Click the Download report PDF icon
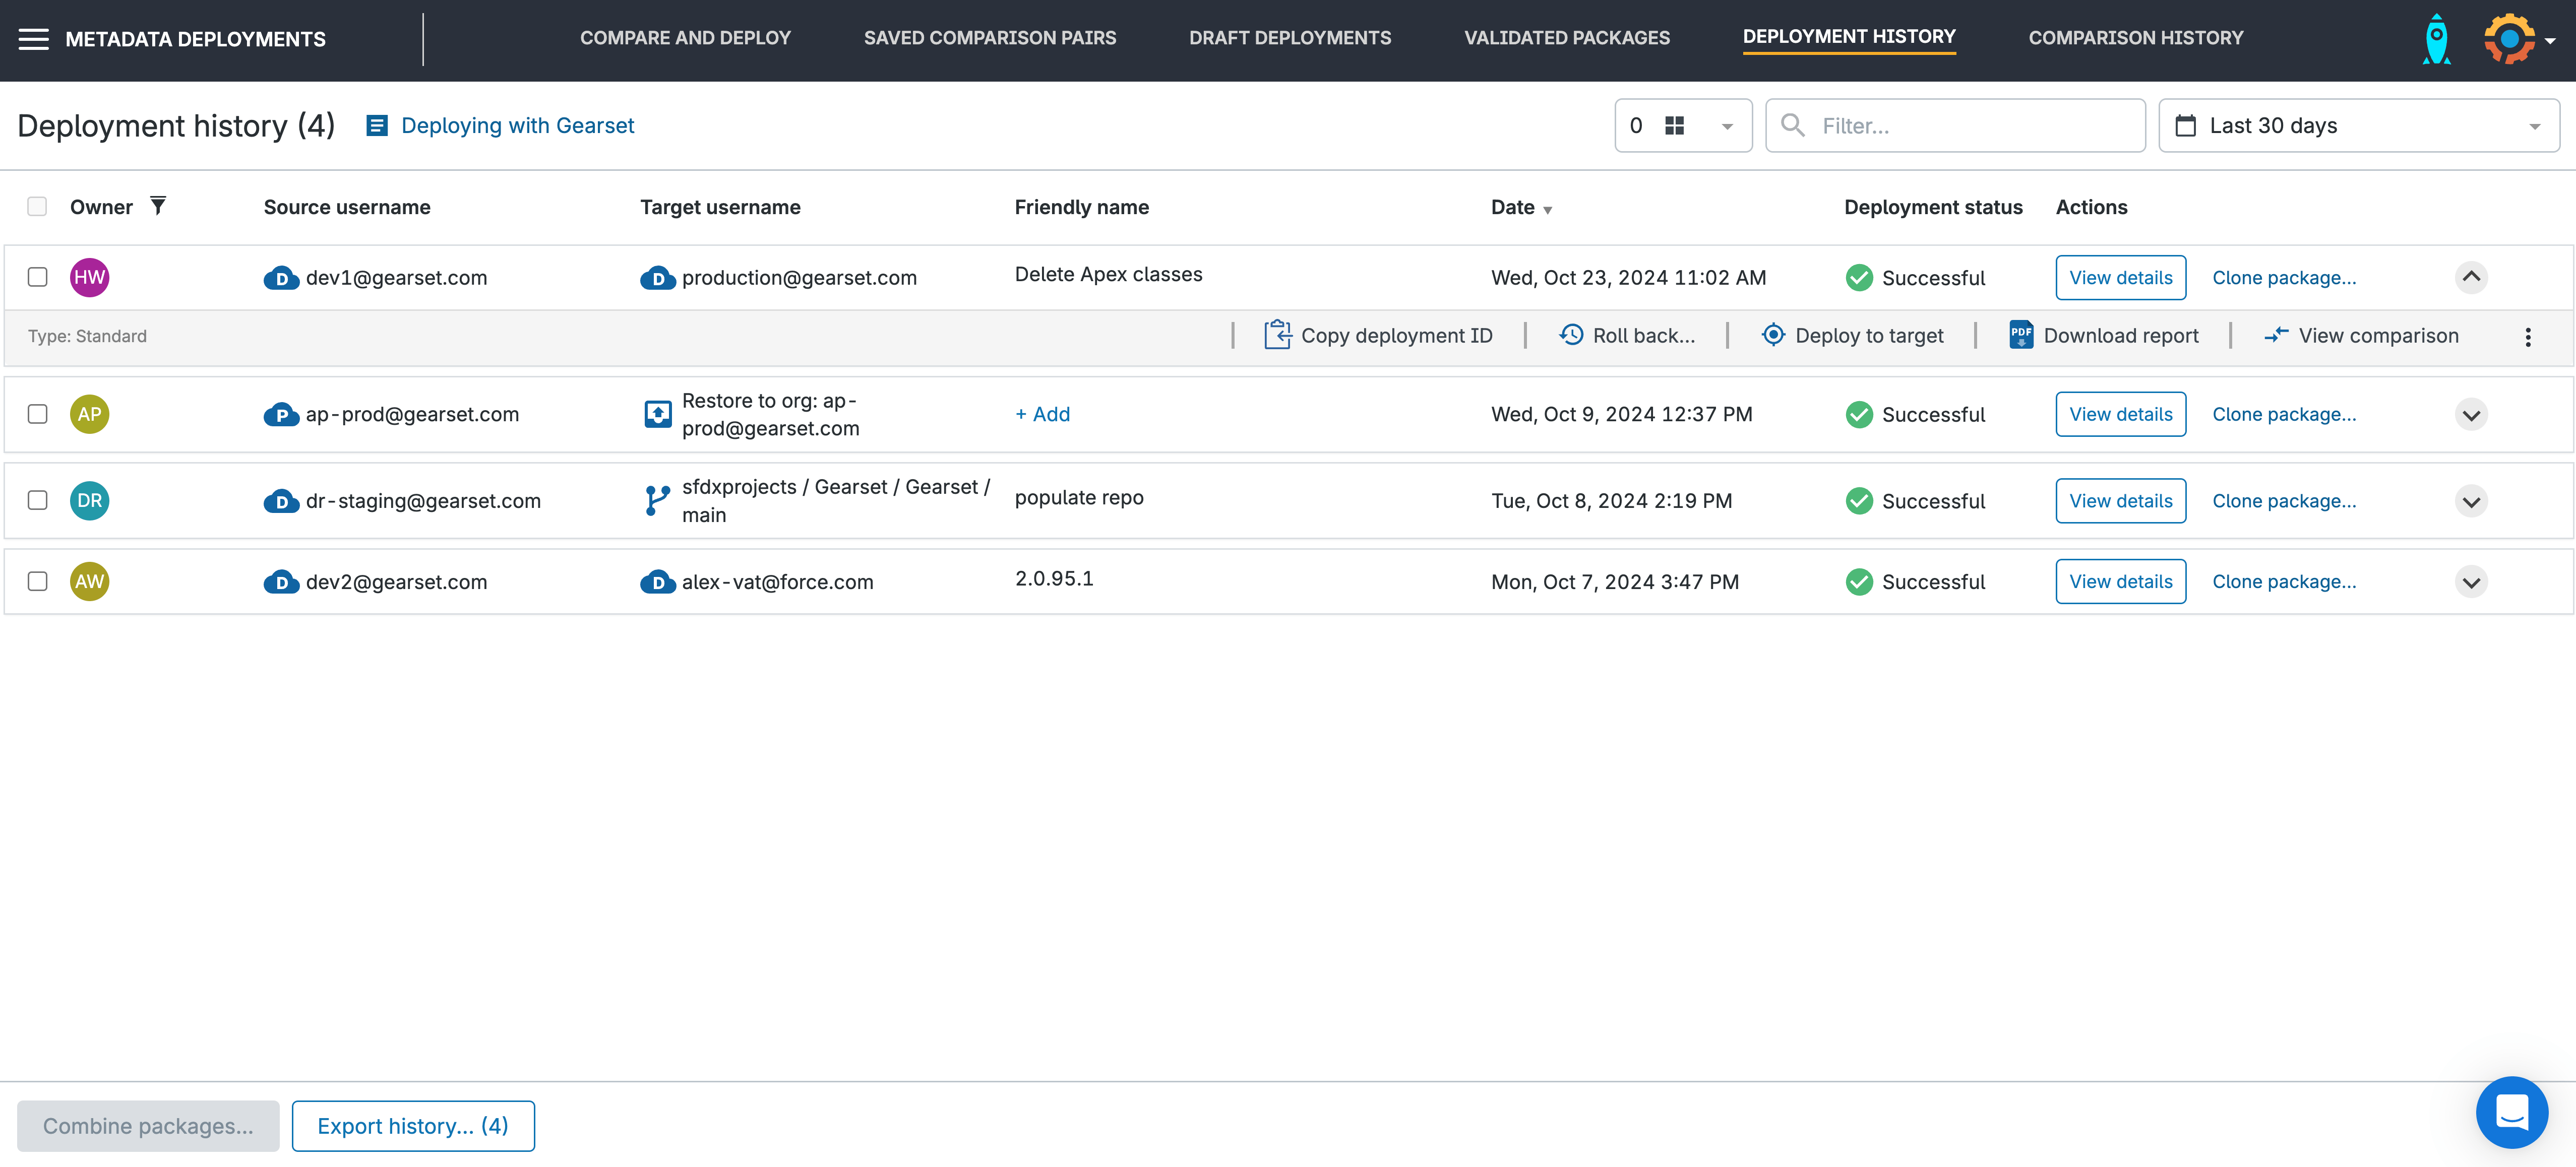This screenshot has width=2576, height=1167. 2020,335
